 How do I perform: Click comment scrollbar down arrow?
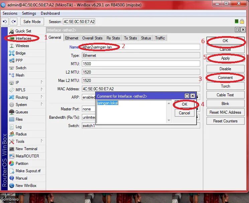pos(169,120)
